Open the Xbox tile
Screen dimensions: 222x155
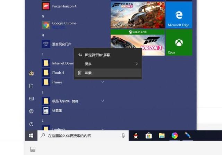click(179, 42)
